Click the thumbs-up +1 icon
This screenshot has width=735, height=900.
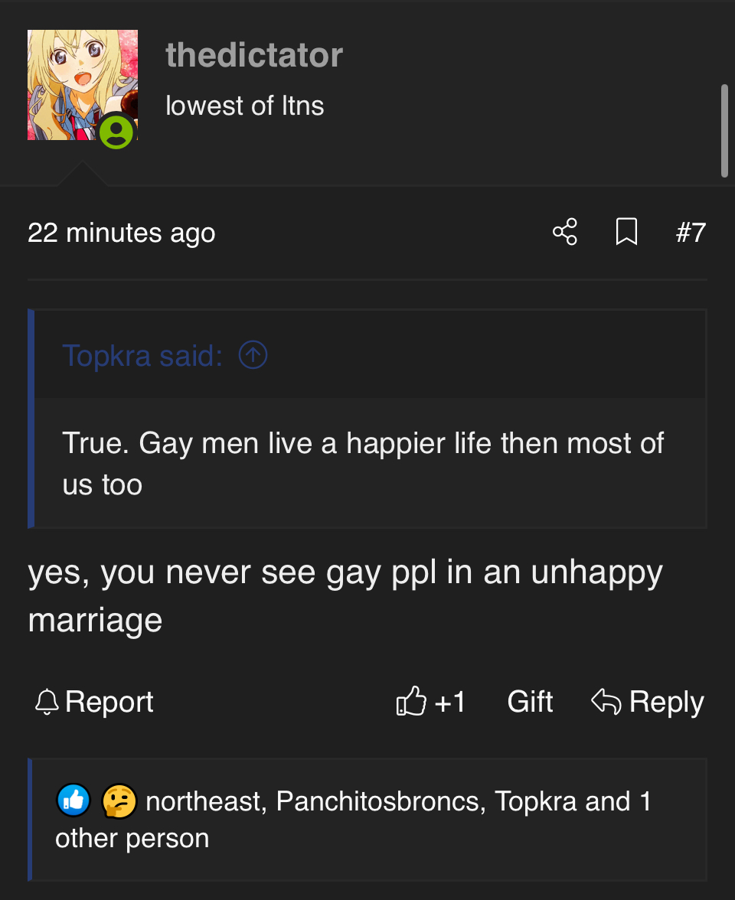411,701
